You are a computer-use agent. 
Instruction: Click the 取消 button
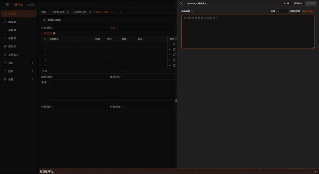(287, 4)
